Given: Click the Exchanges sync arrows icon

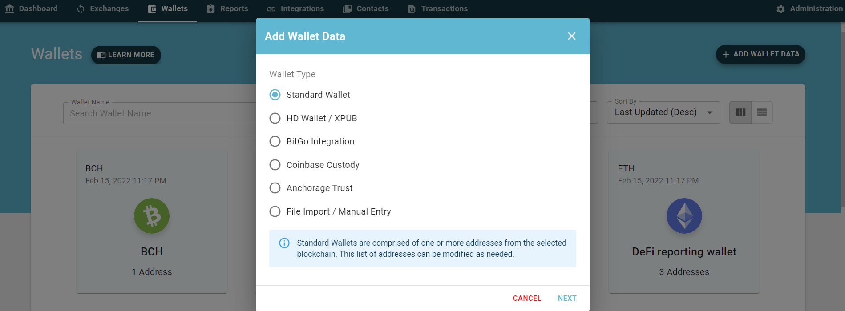Looking at the screenshot, I should point(81,9).
